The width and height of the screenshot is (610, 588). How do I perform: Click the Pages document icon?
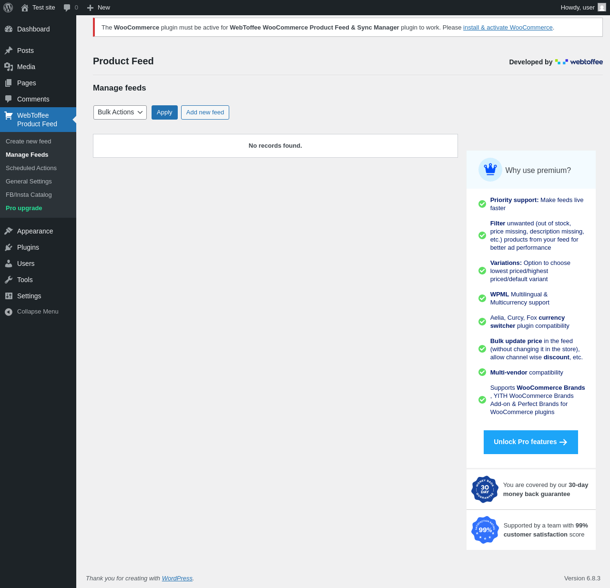click(9, 83)
